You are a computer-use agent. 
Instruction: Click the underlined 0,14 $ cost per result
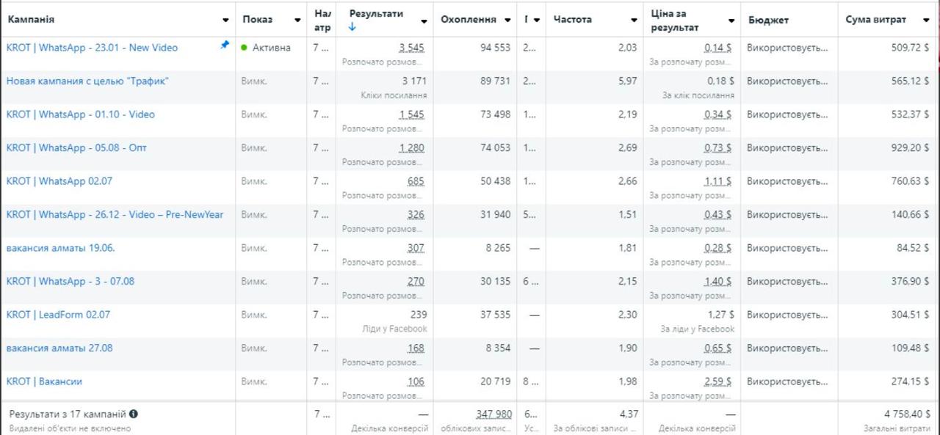pos(717,48)
